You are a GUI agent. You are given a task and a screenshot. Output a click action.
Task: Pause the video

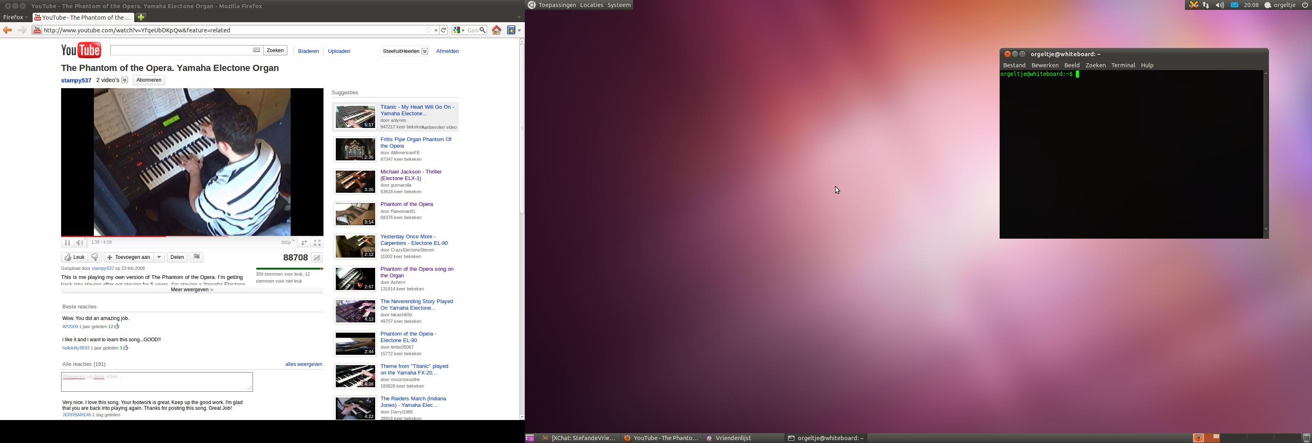click(x=67, y=243)
